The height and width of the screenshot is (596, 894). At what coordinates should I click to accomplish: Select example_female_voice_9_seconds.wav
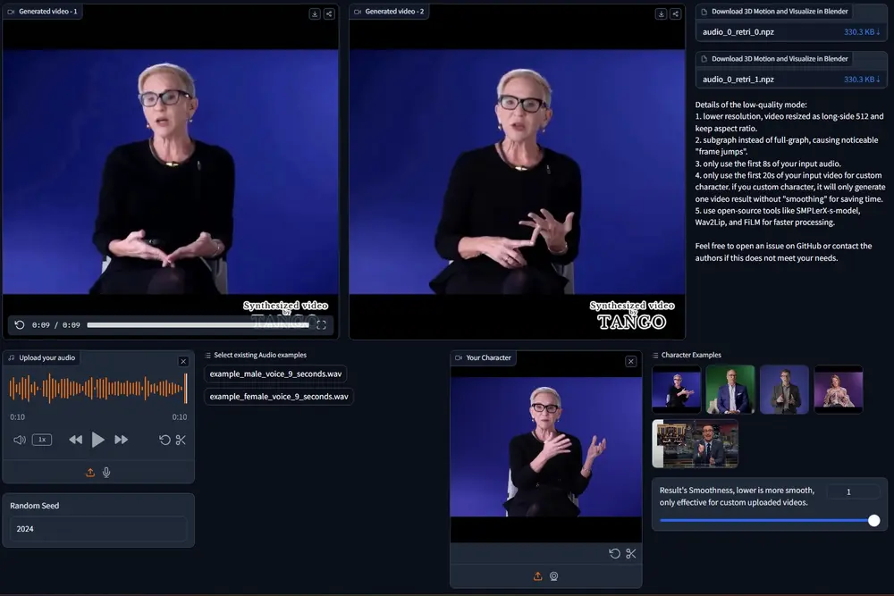[279, 397]
